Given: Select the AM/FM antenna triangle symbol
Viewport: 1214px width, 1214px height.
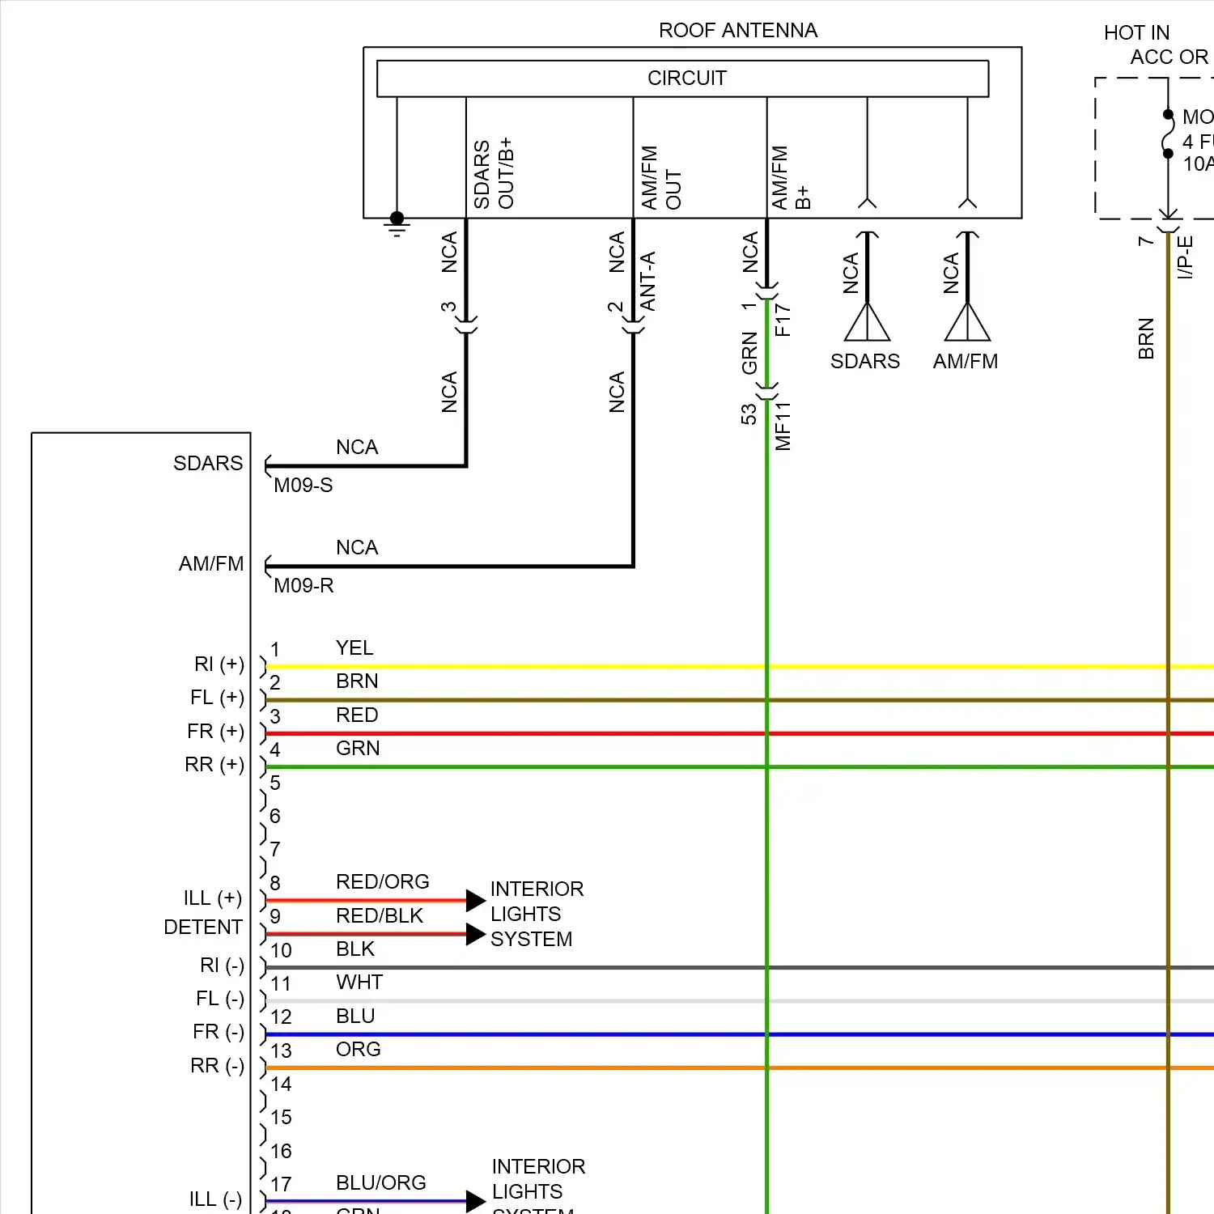Looking at the screenshot, I should click(967, 322).
